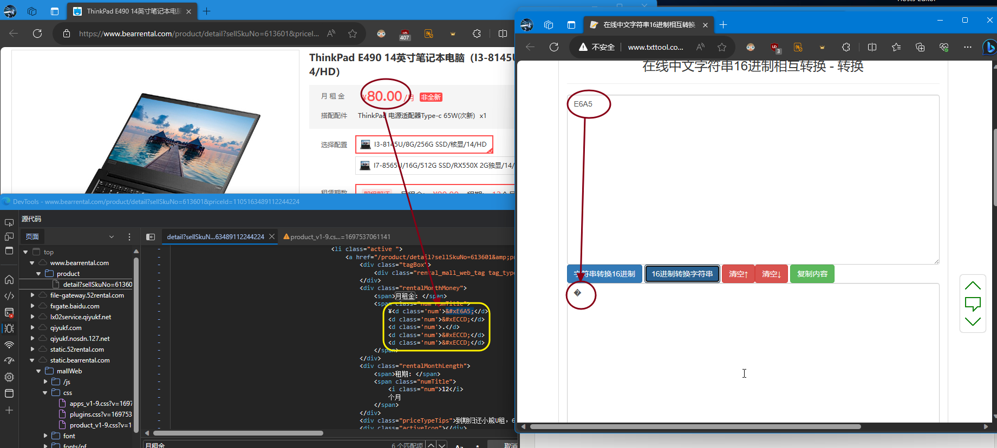Click the green 复制内容 button
This screenshot has width=997, height=448.
[812, 274]
